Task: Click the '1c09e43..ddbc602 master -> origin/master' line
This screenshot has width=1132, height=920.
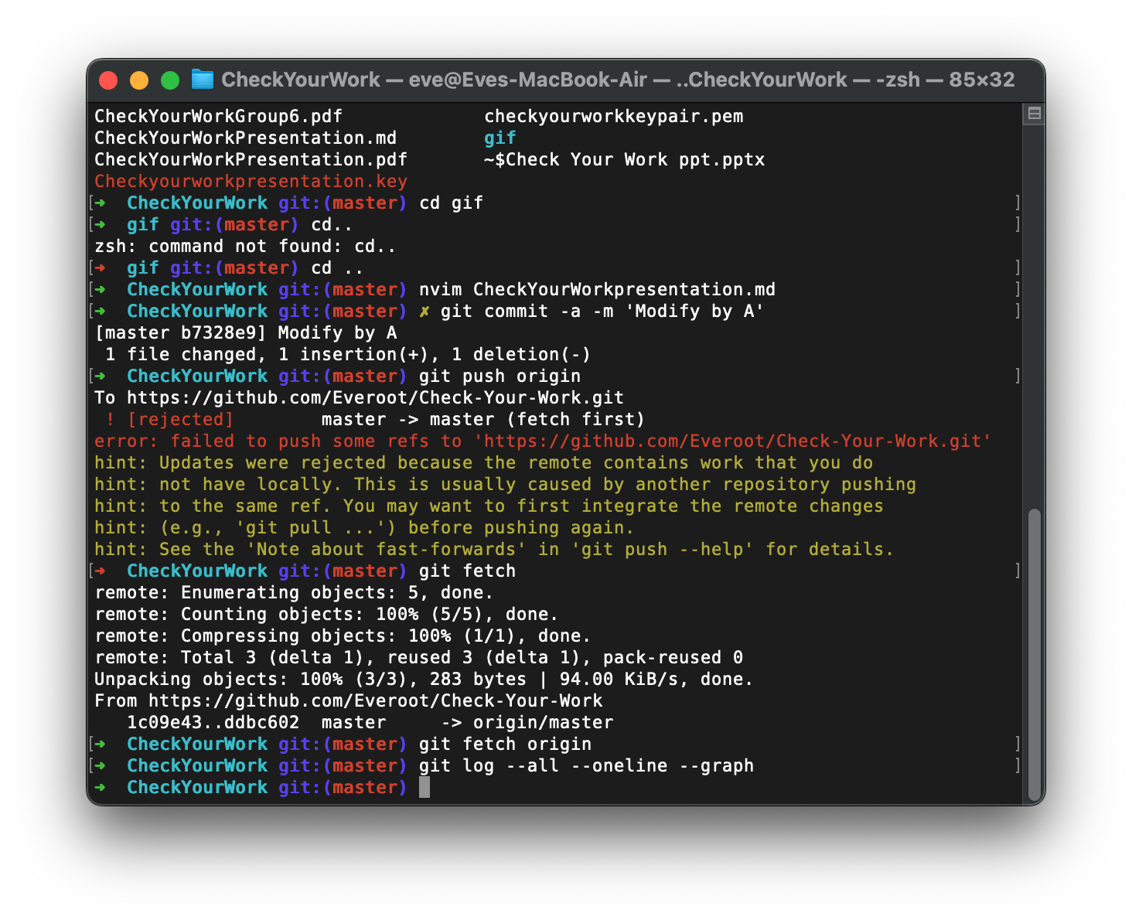Action: click(x=370, y=723)
